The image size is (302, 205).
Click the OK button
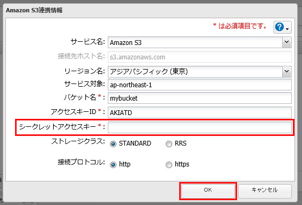208,191
